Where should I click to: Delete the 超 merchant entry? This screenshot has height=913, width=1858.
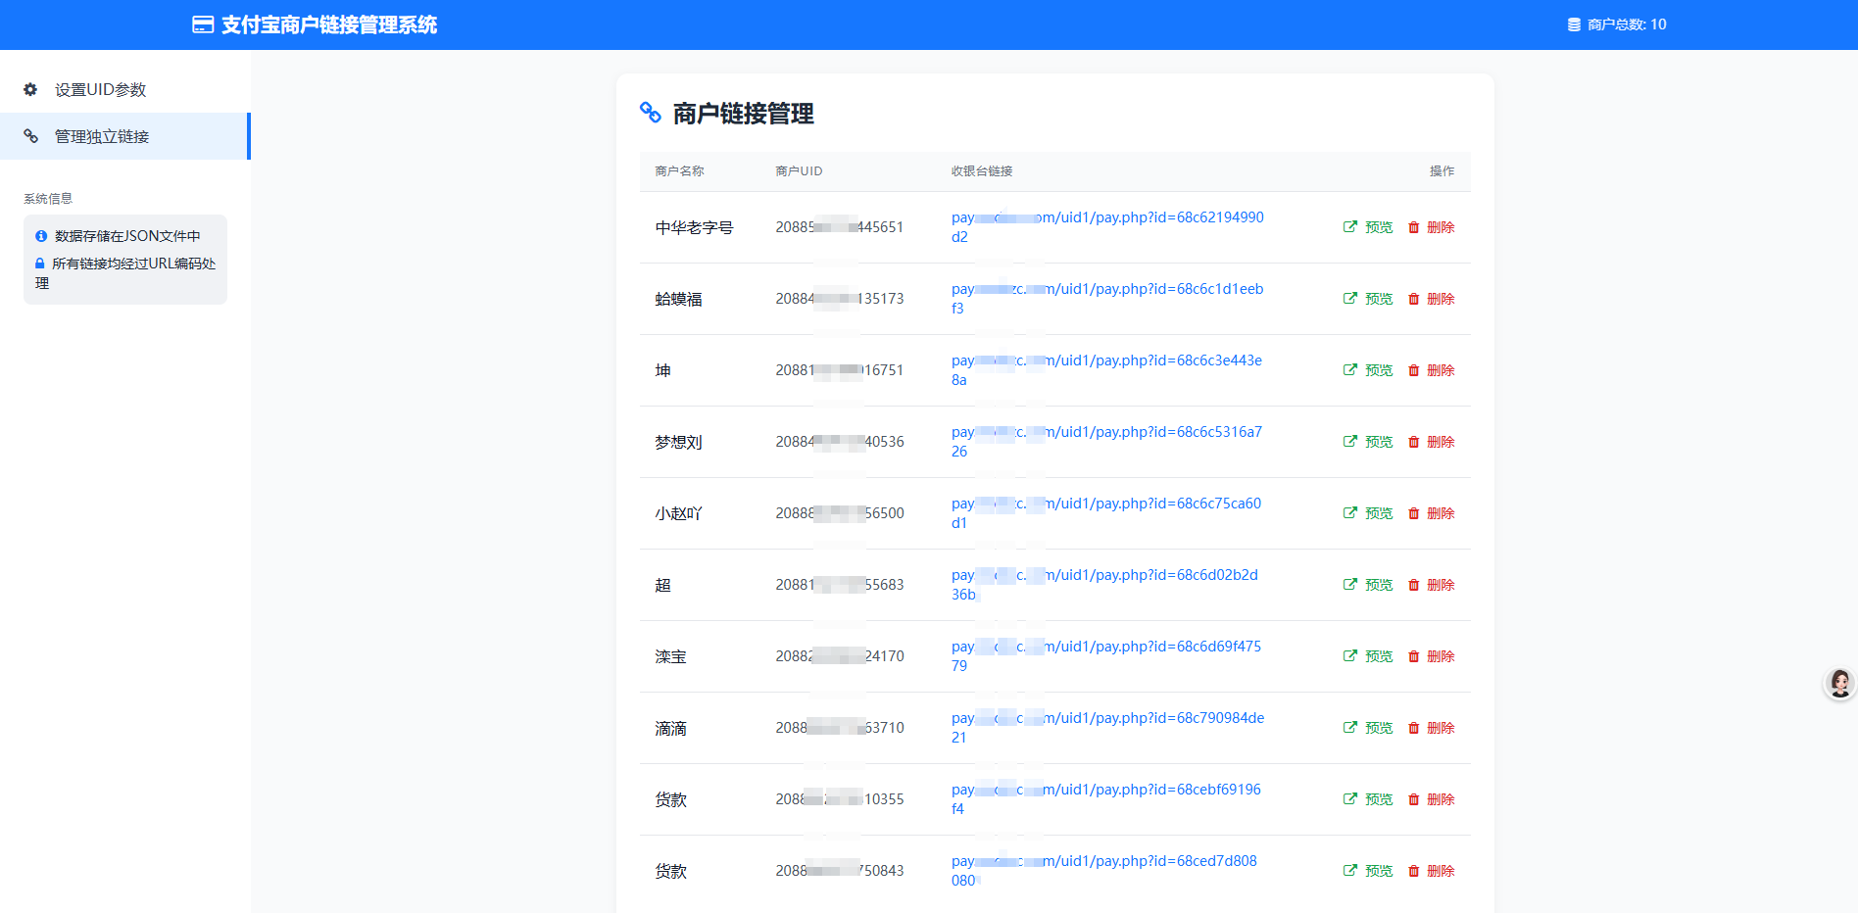click(x=1432, y=585)
